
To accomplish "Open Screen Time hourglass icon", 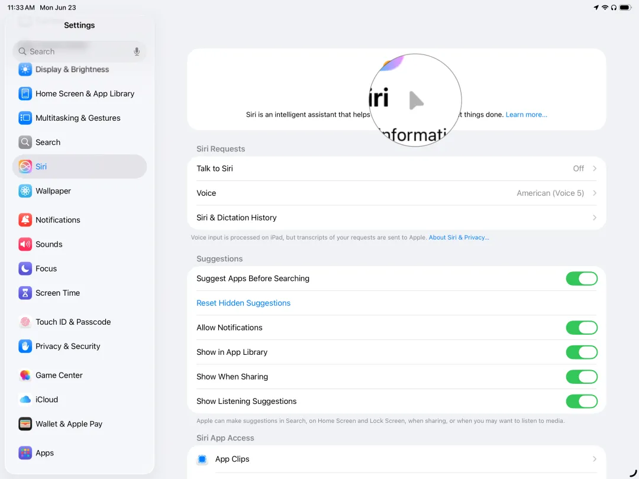I will click(x=25, y=293).
